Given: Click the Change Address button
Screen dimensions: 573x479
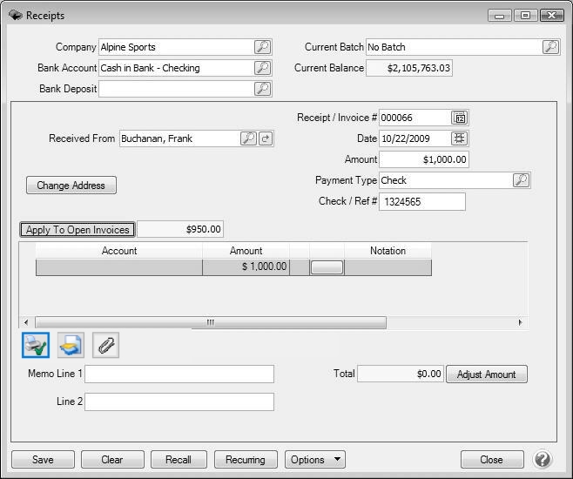Looking at the screenshot, I should click(71, 186).
